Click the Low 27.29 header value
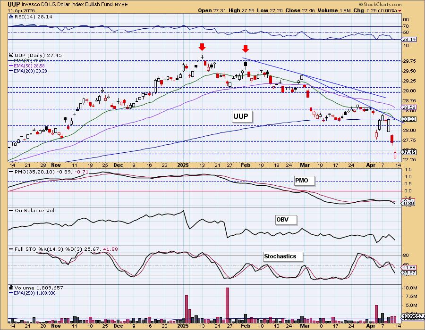The width and height of the screenshot is (425, 330). tap(270, 10)
